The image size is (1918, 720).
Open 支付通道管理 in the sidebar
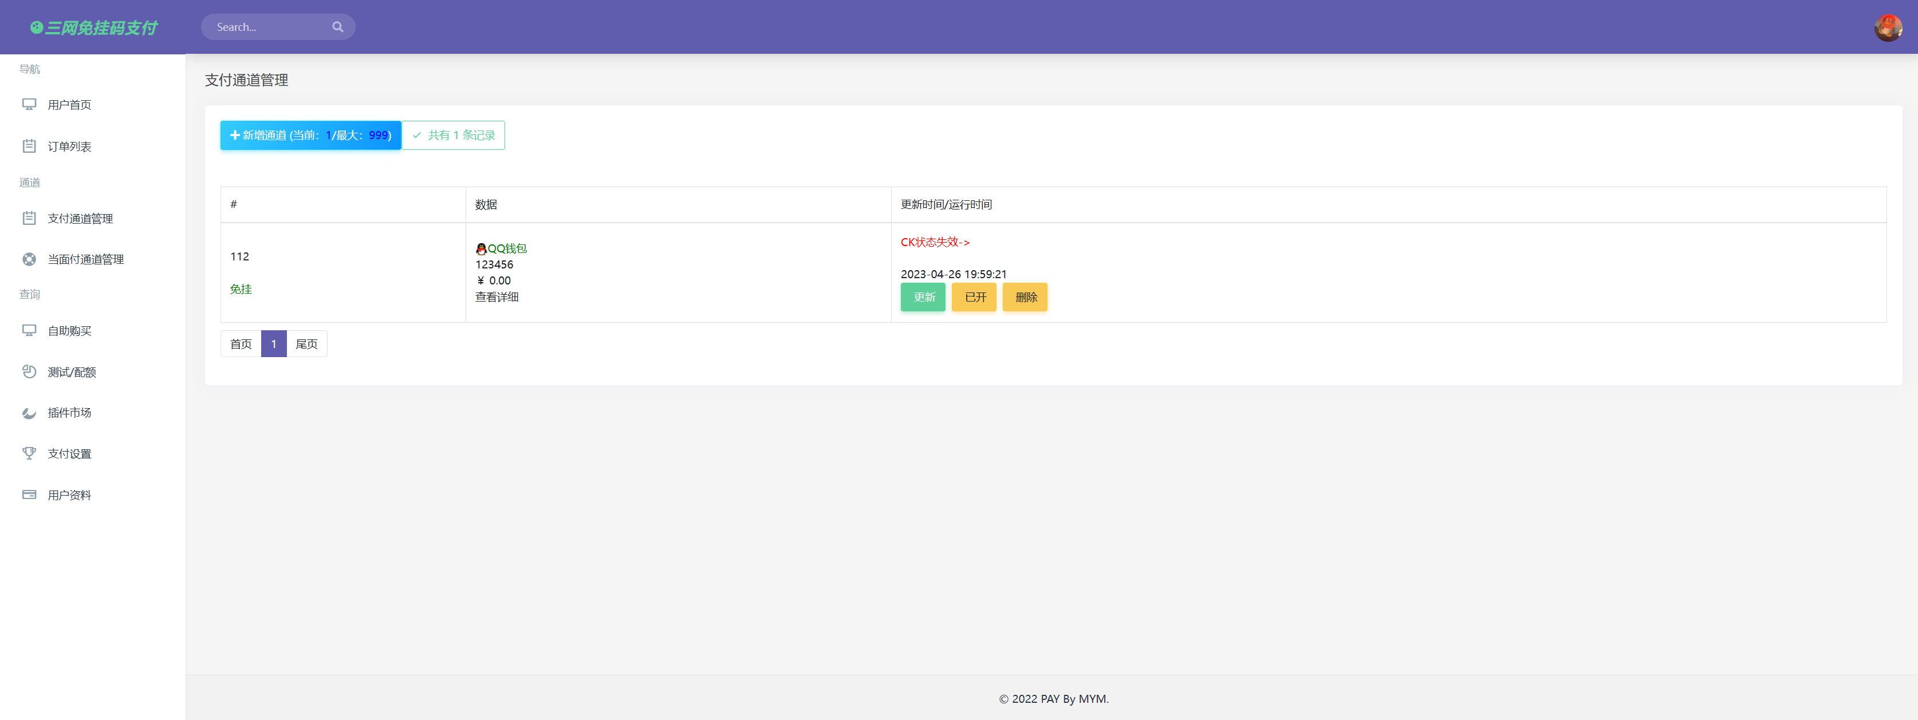pyautogui.click(x=80, y=219)
